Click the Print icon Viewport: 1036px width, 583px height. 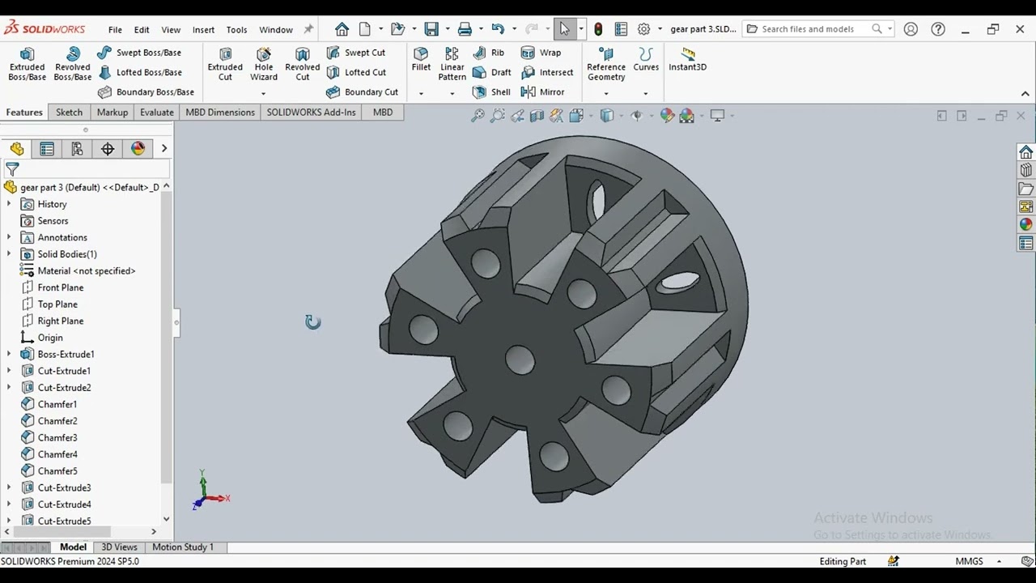[465, 29]
